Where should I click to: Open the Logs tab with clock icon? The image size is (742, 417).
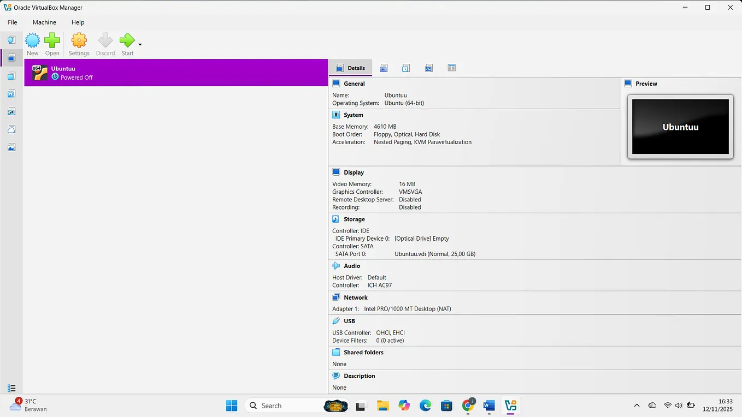[x=406, y=68]
